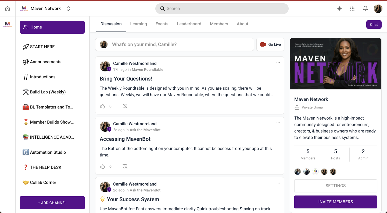Click the 2 Admin stat
The width and height of the screenshot is (387, 213).
click(363, 155)
